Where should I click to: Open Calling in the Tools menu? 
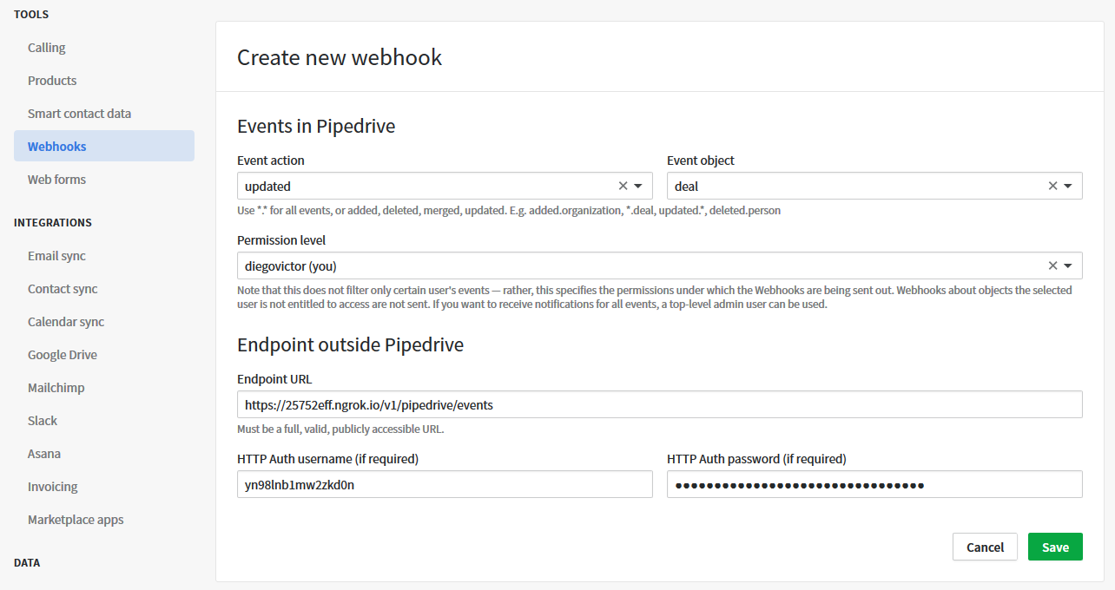(47, 48)
